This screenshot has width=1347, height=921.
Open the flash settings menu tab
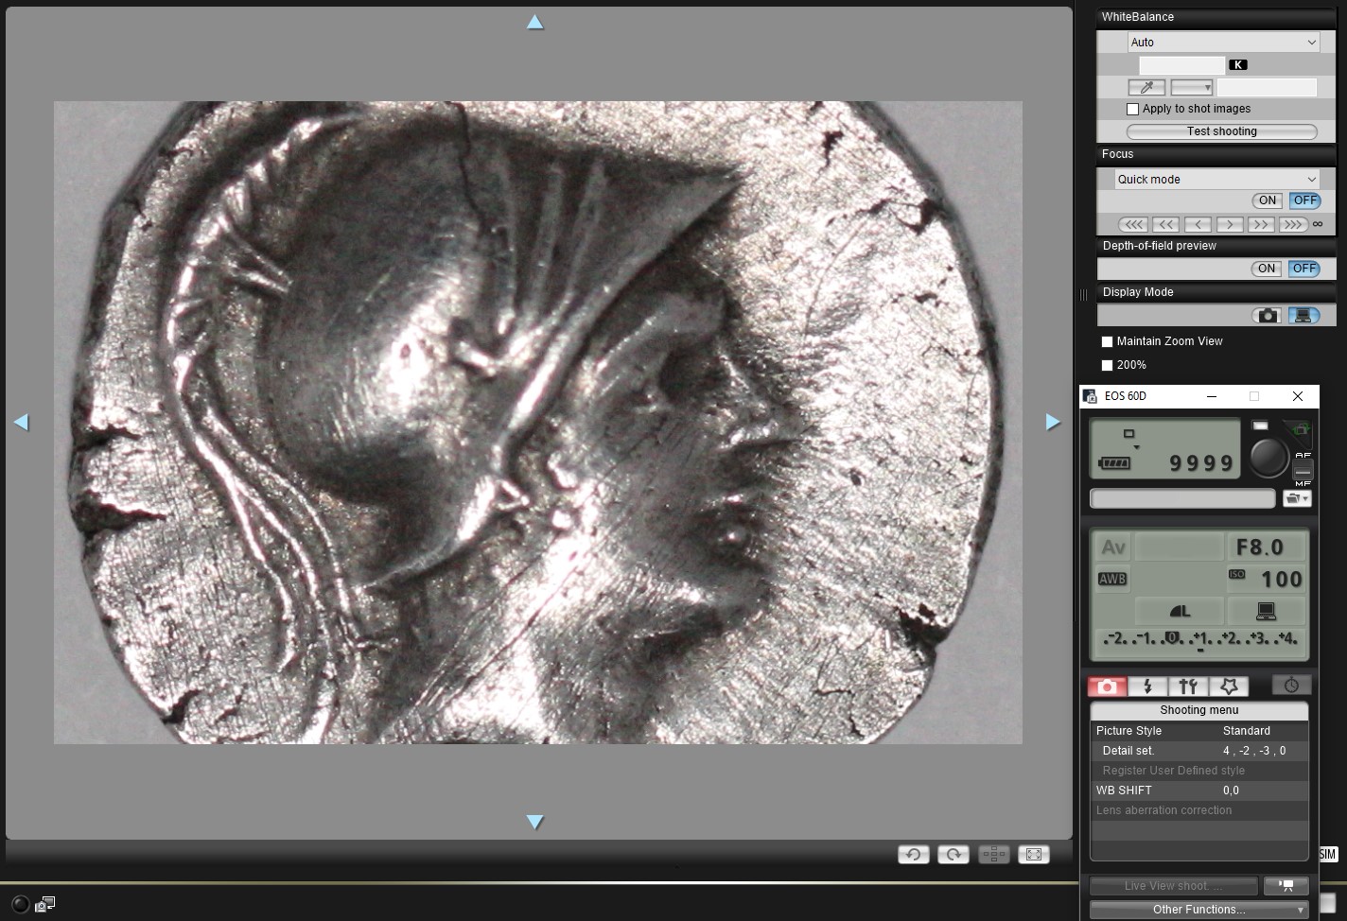pyautogui.click(x=1147, y=686)
